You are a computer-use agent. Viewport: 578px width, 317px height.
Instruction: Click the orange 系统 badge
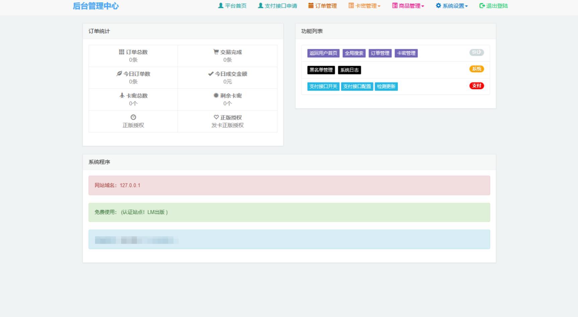pos(477,69)
